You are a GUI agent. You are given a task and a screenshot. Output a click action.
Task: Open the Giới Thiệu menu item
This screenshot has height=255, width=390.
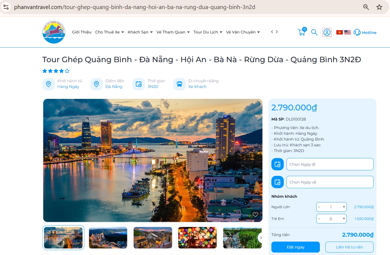[x=82, y=32]
